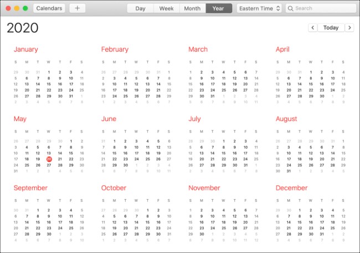Switch to Week view
Viewport: 360px width, 253px height.
(x=167, y=8)
